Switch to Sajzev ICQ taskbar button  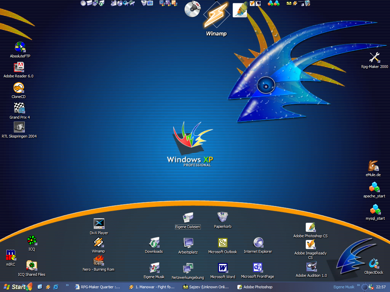[x=206, y=287]
